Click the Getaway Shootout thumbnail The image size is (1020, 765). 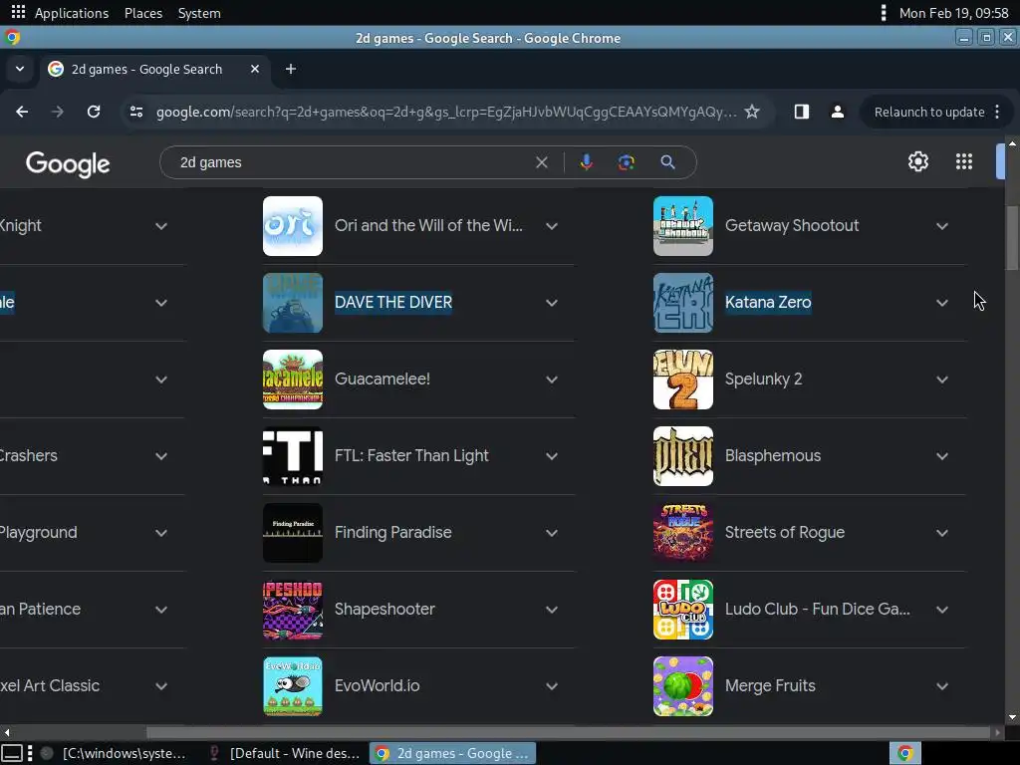coord(683,226)
